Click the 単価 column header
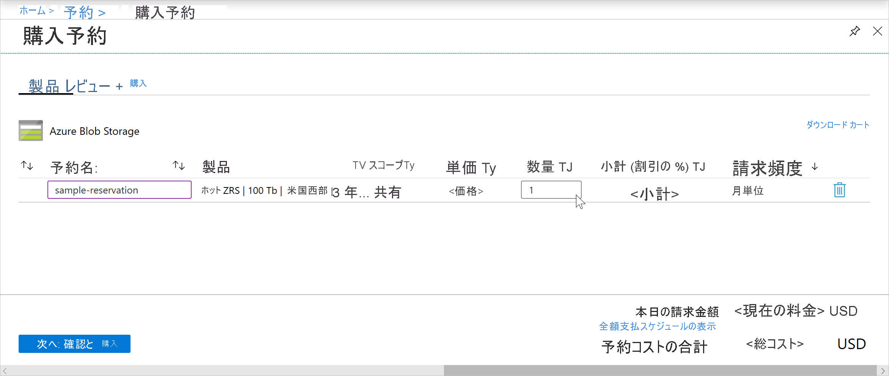 471,167
